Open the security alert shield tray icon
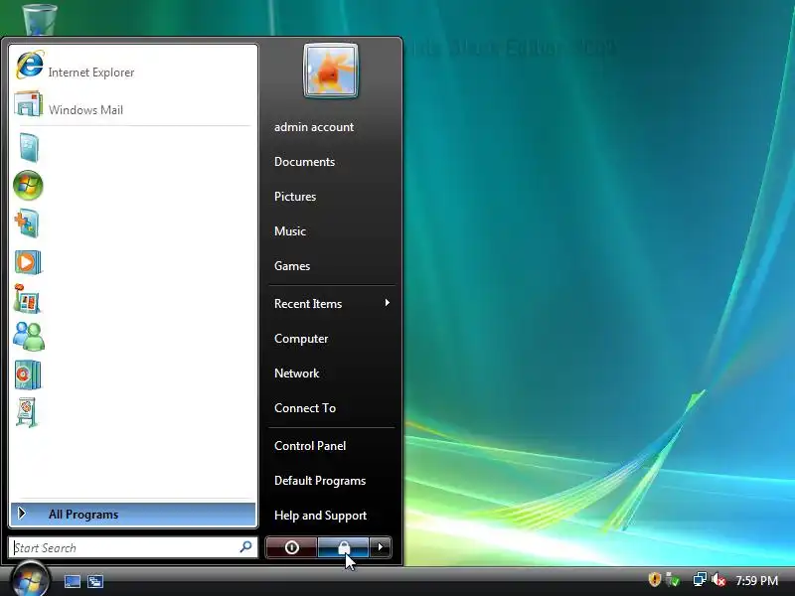Viewport: 795px width, 596px height. [655, 579]
